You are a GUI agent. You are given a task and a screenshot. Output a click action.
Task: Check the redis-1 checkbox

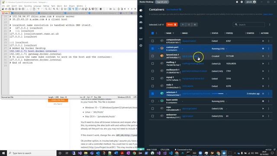pyautogui.click(x=153, y=86)
